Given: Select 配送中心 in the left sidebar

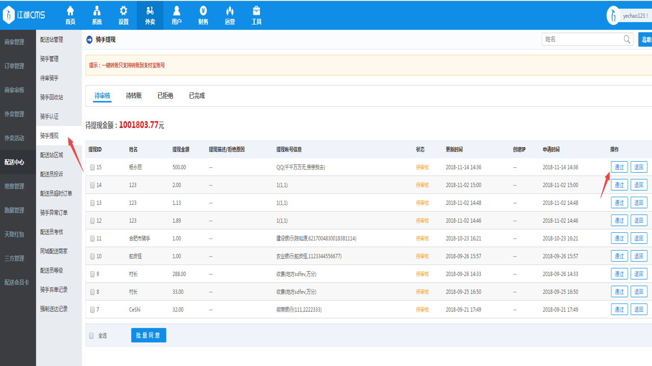Looking at the screenshot, I should (18, 162).
